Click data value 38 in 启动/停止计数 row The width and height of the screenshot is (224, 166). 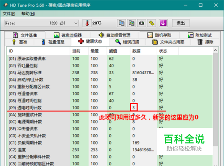135,80
